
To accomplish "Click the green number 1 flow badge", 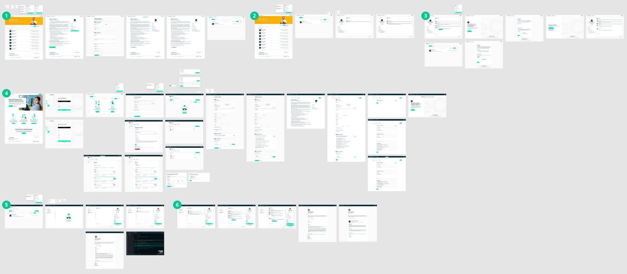I will click(x=6, y=16).
